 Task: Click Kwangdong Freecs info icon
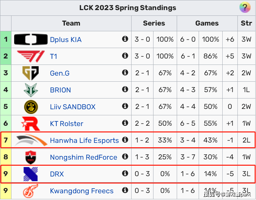tap(125, 190)
